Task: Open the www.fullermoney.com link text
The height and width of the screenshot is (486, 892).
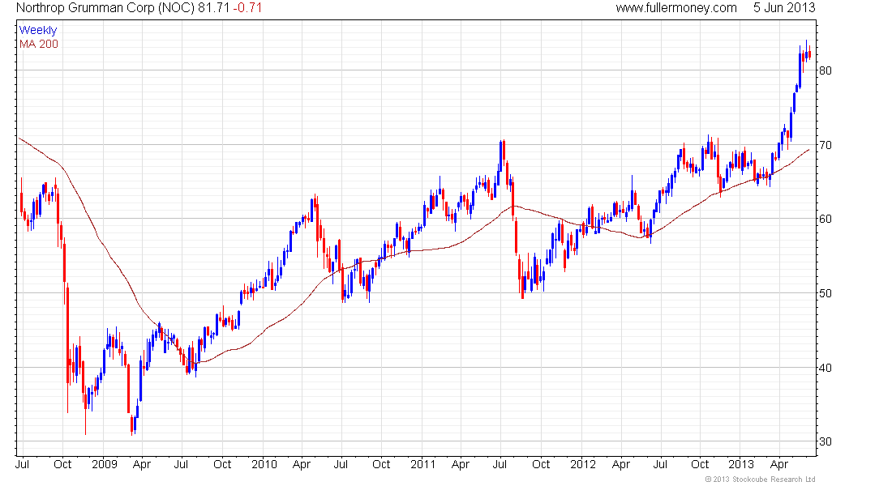Action: pyautogui.click(x=675, y=8)
